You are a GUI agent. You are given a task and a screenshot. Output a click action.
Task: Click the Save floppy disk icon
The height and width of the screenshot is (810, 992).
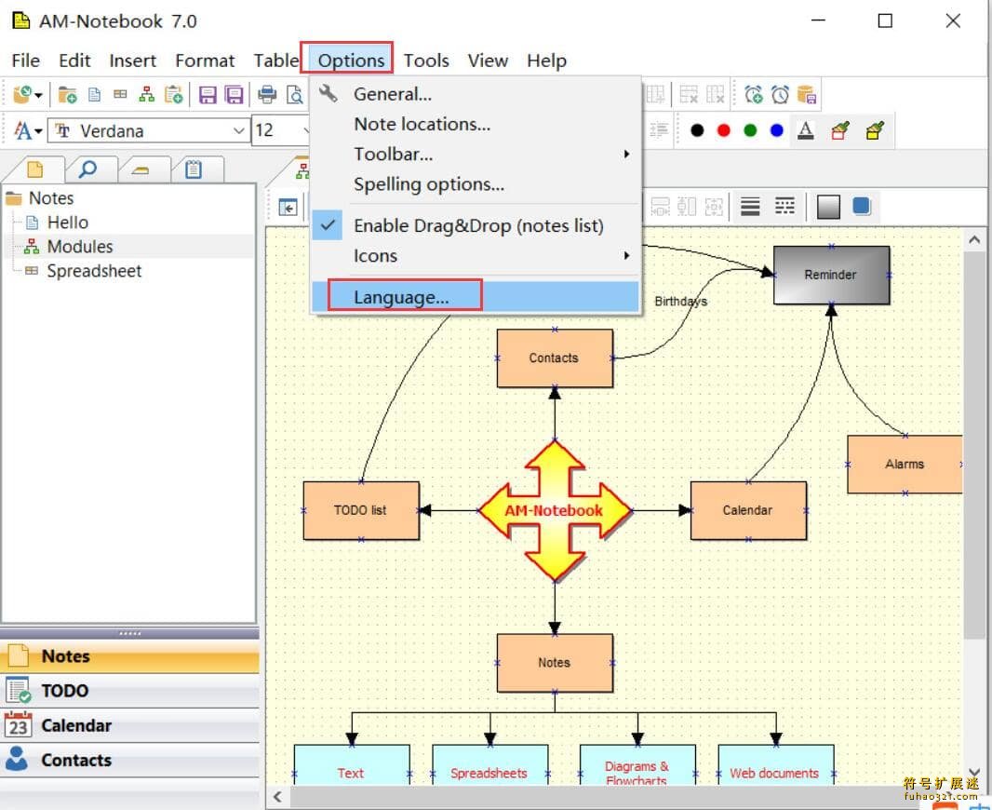[x=208, y=95]
